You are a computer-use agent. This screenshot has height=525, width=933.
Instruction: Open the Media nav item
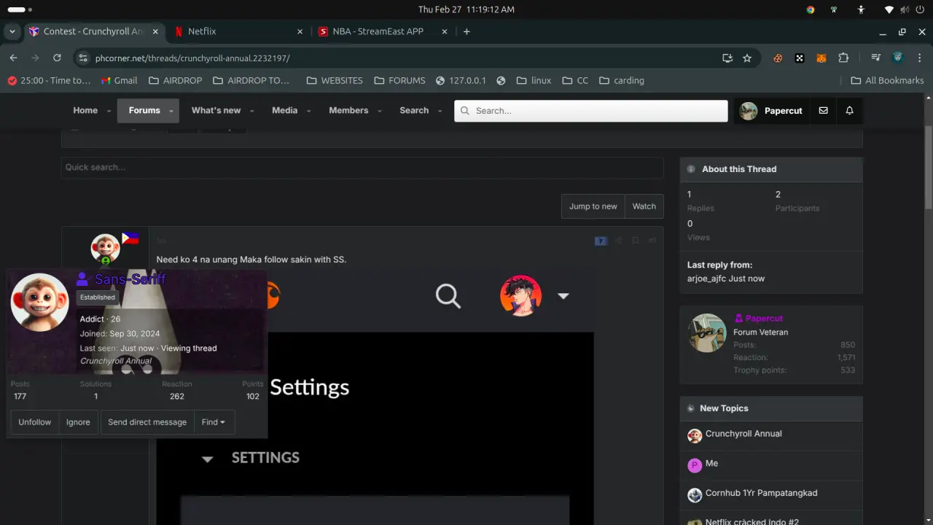pos(284,111)
